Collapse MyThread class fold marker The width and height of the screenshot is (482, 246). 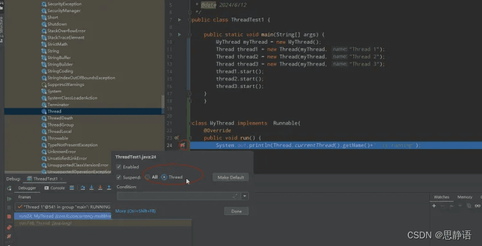(x=190, y=123)
